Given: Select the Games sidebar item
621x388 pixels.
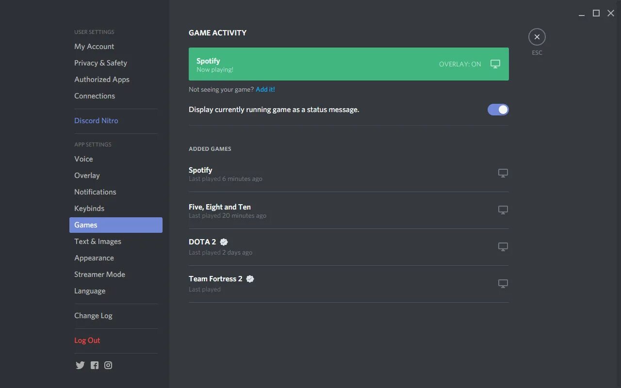Looking at the screenshot, I should coord(116,225).
